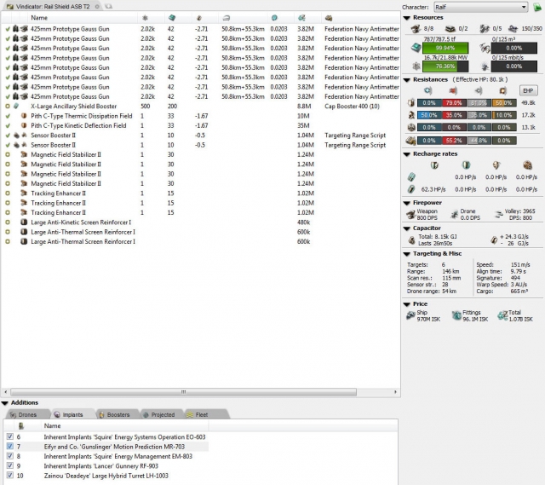545x485 pixels.
Task: Open the Boosters tab
Action: click(x=113, y=414)
